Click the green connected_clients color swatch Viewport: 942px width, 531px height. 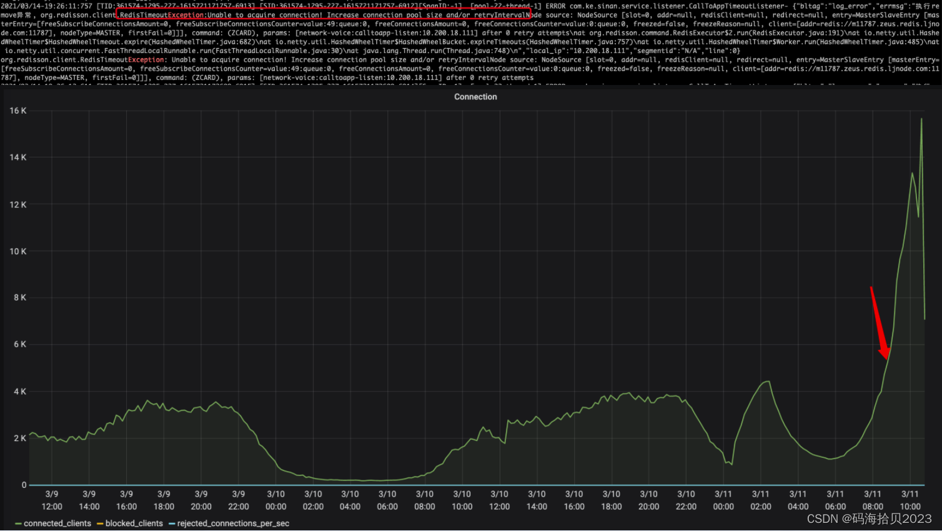pyautogui.click(x=18, y=524)
